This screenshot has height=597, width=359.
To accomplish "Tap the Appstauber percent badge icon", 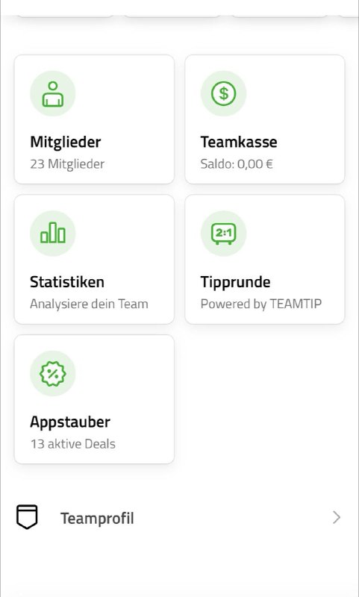I will coord(52,374).
